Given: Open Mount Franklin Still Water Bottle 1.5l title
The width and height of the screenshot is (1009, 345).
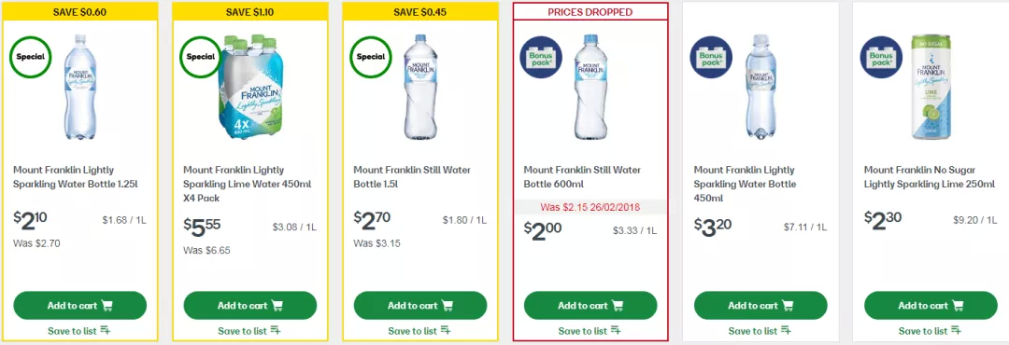Looking at the screenshot, I should coord(412,177).
